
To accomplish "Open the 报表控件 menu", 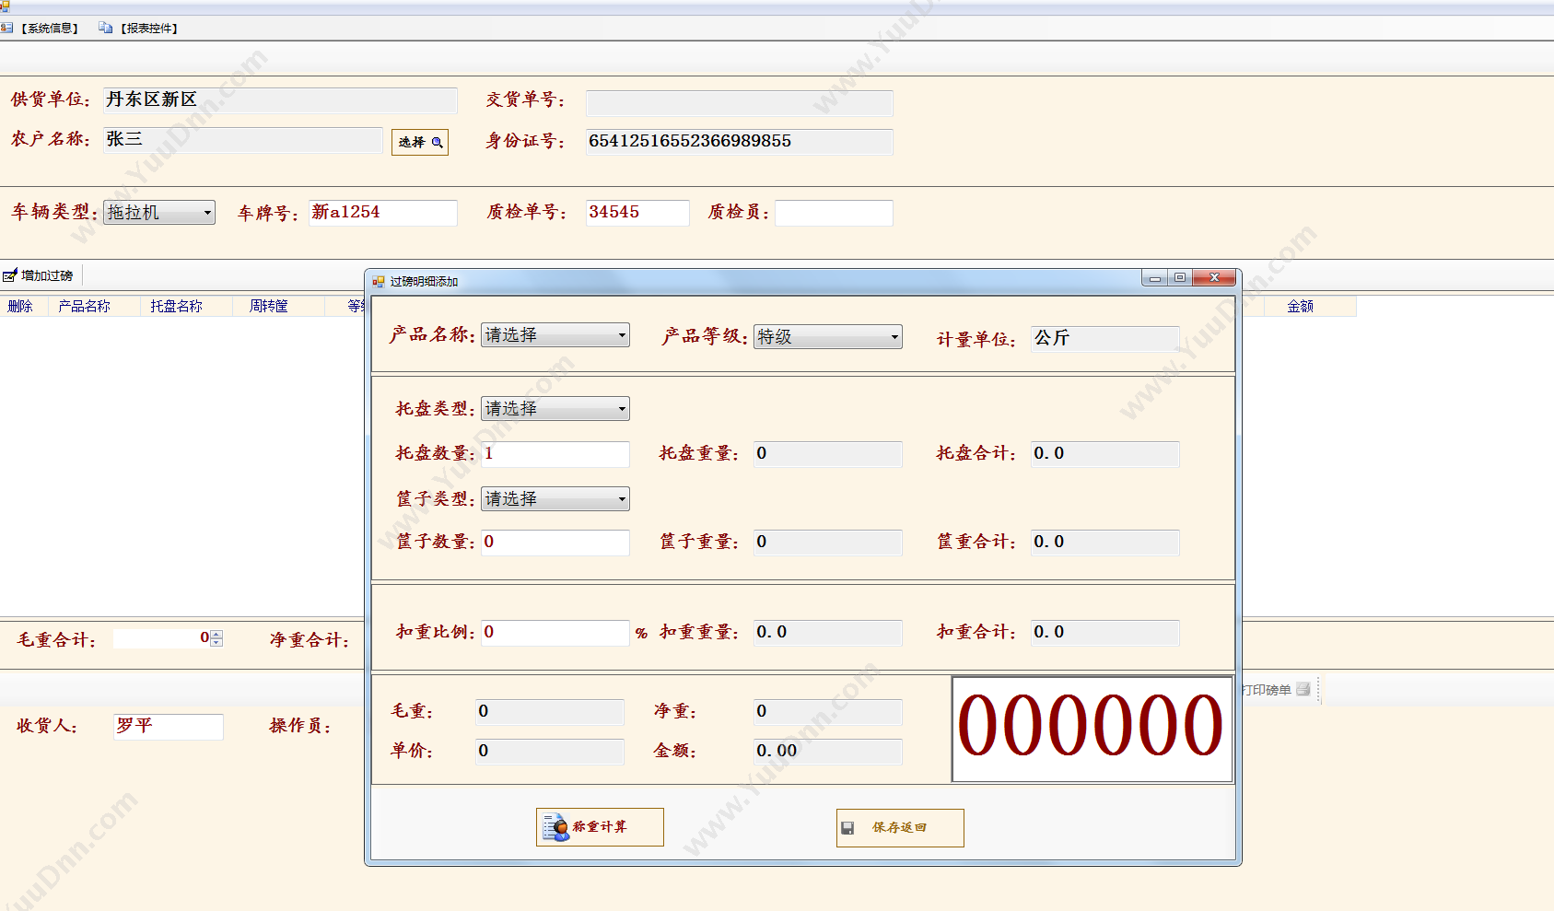I will (x=148, y=29).
